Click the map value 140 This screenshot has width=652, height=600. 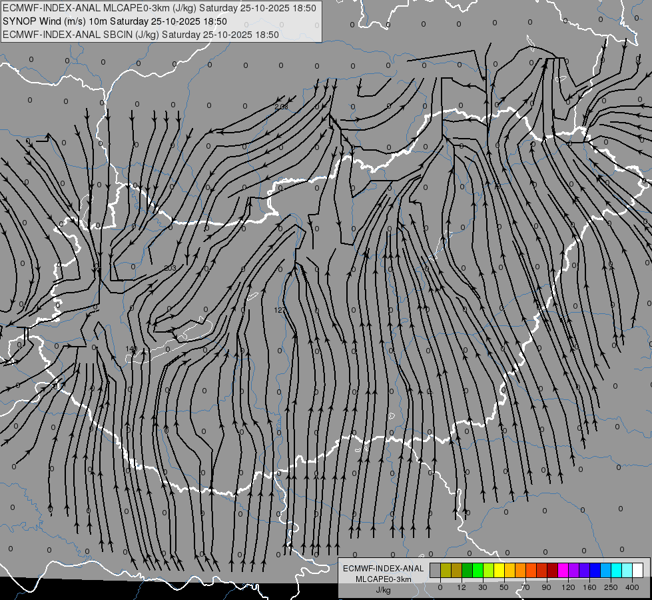point(131,349)
